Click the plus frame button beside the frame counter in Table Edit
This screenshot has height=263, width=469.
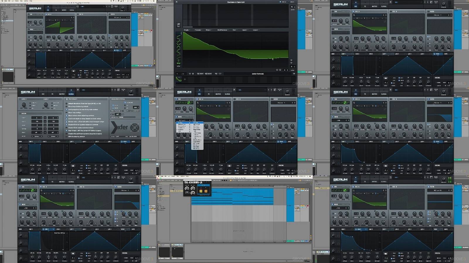(x=193, y=74)
